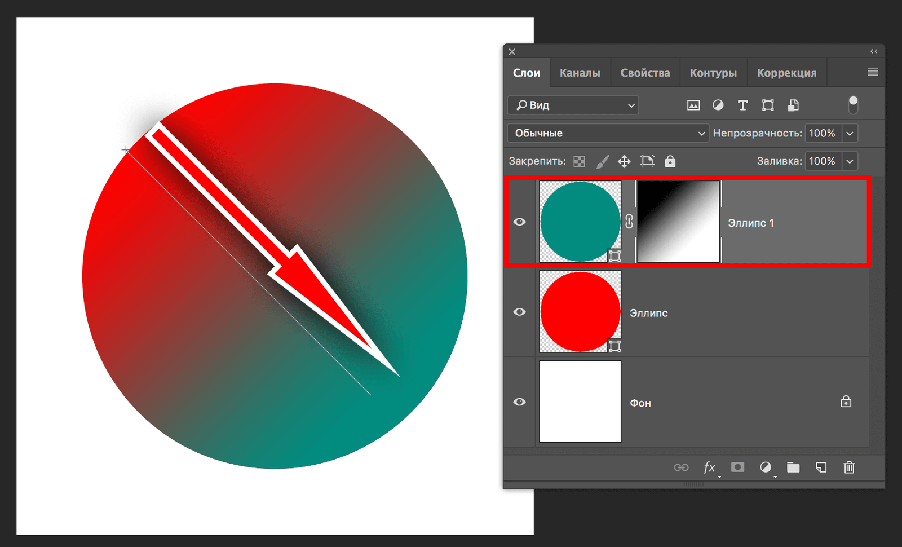
Task: Click the shape layer filter icon
Action: tap(768, 105)
